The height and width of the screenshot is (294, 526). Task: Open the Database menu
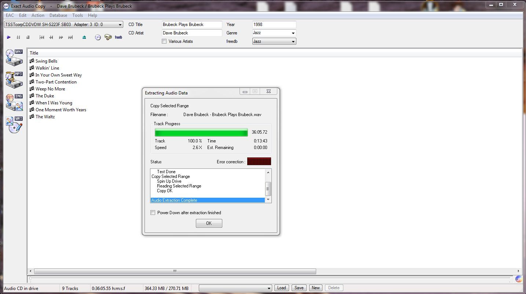pos(58,15)
